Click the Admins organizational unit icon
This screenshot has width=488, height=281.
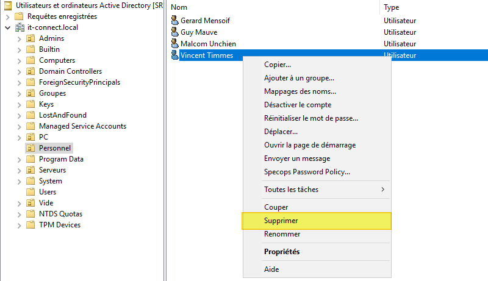point(30,38)
